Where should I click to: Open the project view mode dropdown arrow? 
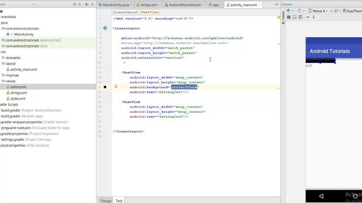pos(34,5)
